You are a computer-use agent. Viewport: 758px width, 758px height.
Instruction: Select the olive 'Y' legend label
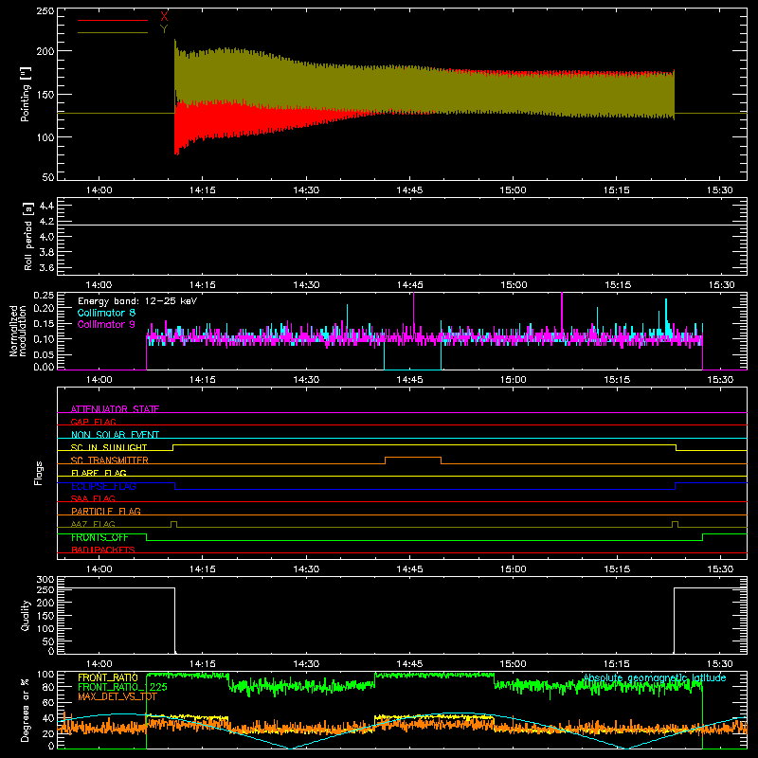pyautogui.click(x=164, y=29)
